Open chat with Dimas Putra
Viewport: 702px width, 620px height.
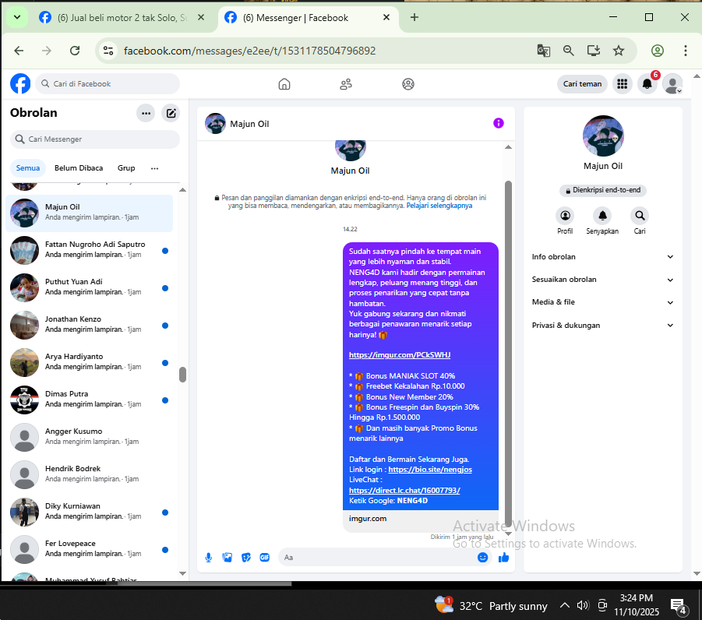click(90, 400)
